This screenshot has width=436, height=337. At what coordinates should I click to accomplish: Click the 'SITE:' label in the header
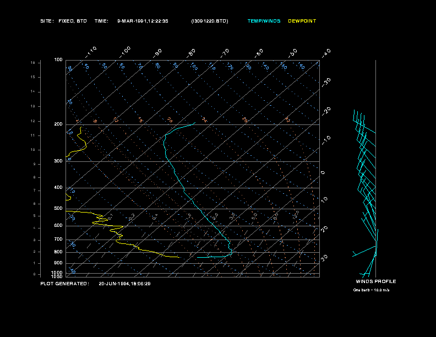[x=47, y=21]
